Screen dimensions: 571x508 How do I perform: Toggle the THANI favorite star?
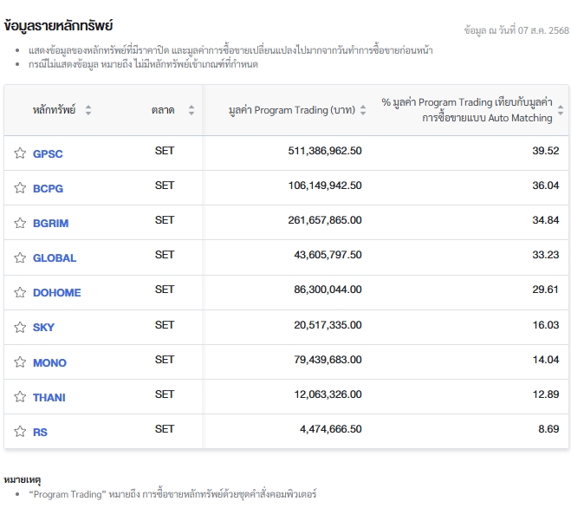[x=20, y=396]
